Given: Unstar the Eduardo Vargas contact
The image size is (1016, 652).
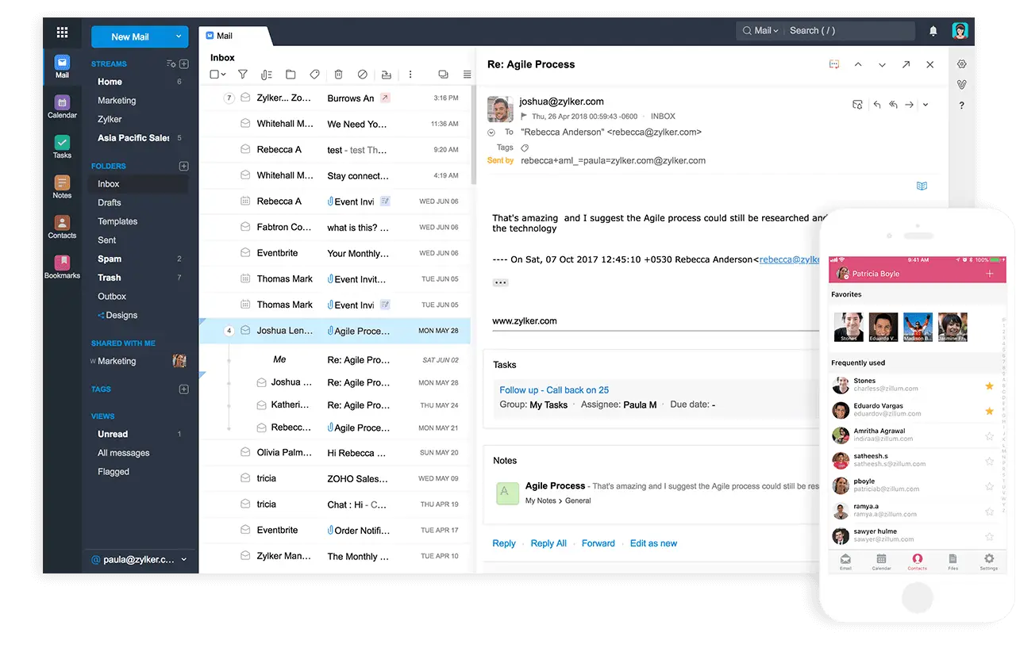Looking at the screenshot, I should (989, 411).
